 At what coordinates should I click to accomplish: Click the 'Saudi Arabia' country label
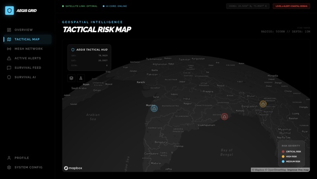[x=79, y=88]
